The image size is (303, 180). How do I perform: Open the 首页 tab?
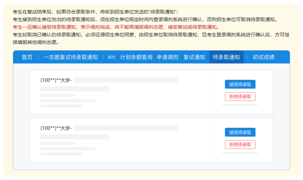click(27, 57)
